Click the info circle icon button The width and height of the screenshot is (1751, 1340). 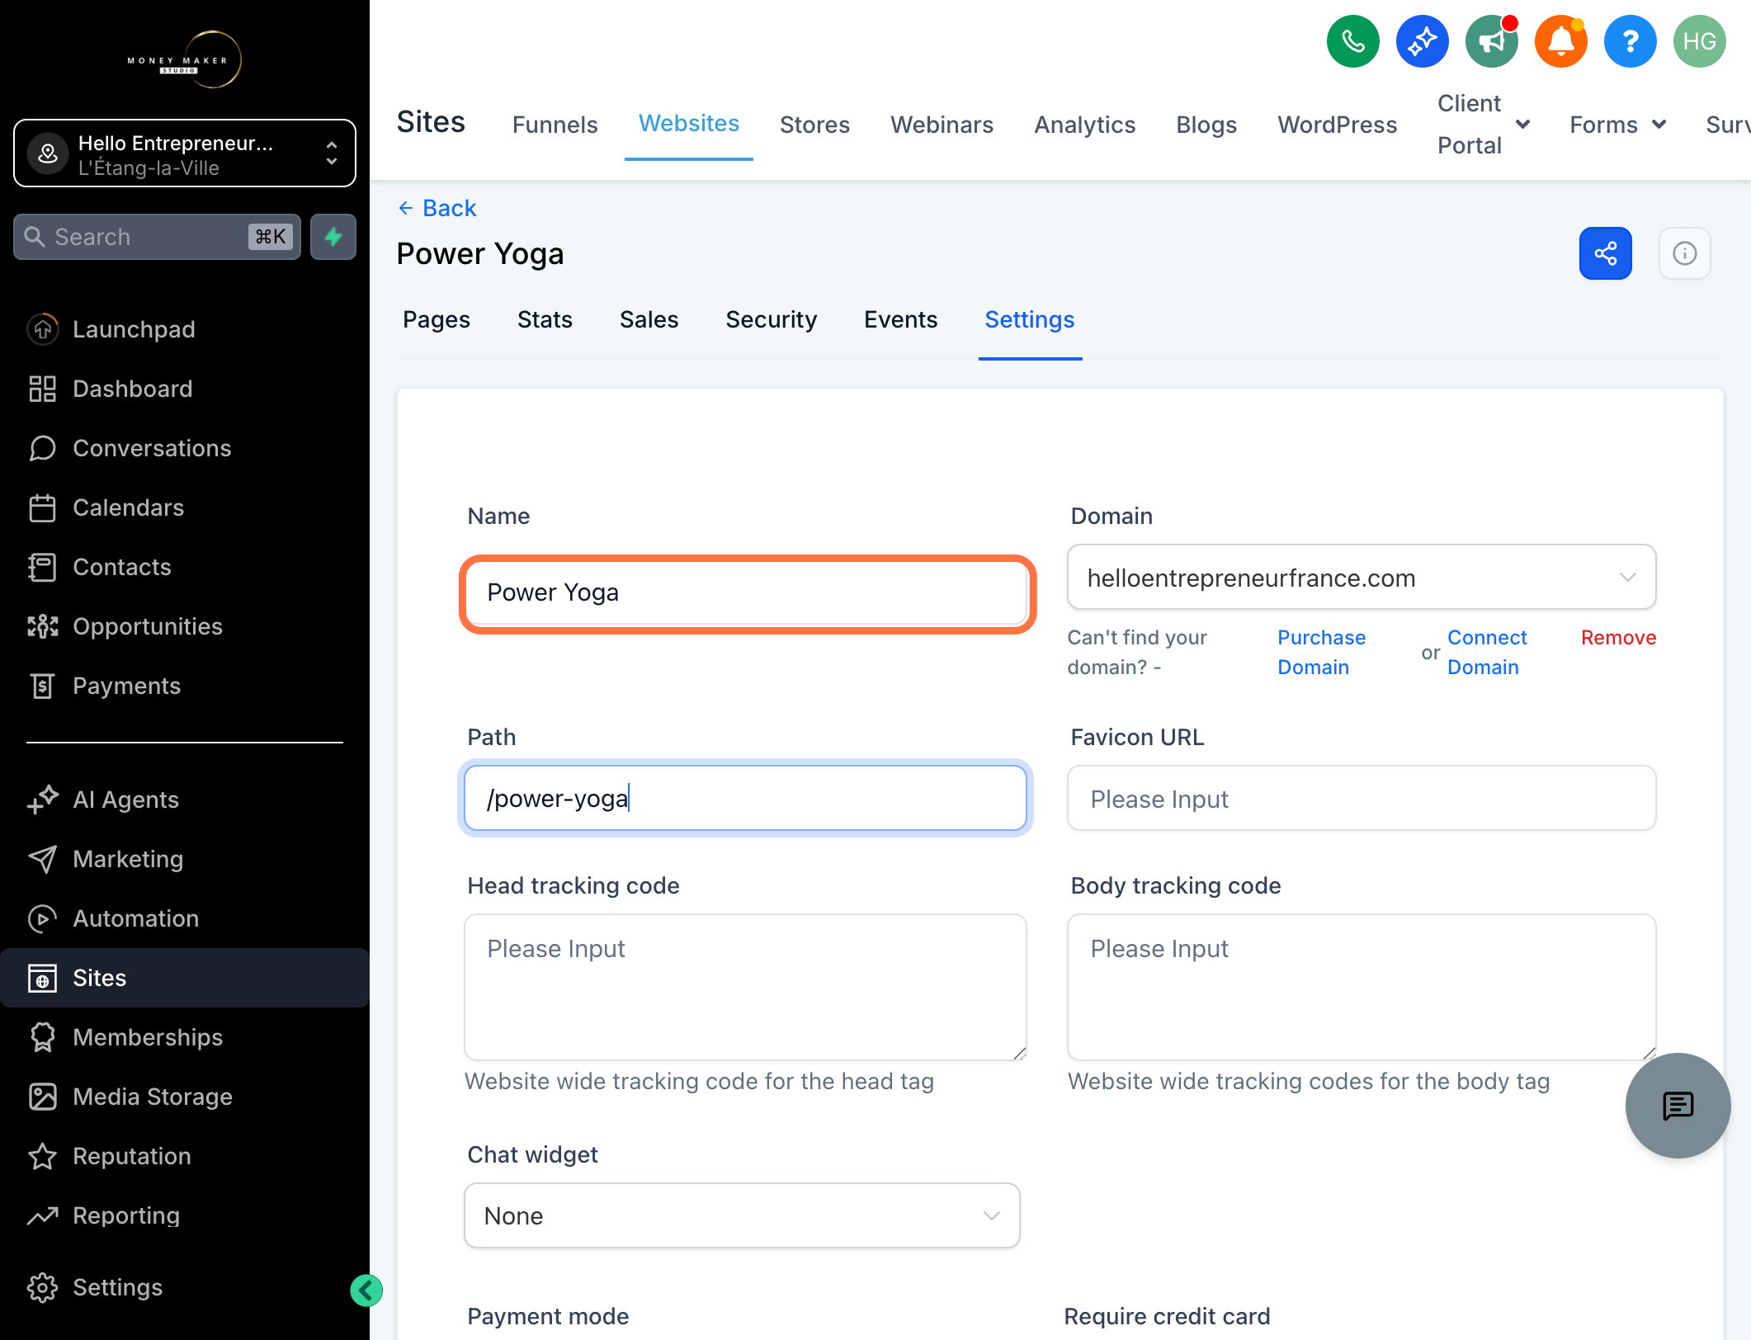(x=1684, y=253)
